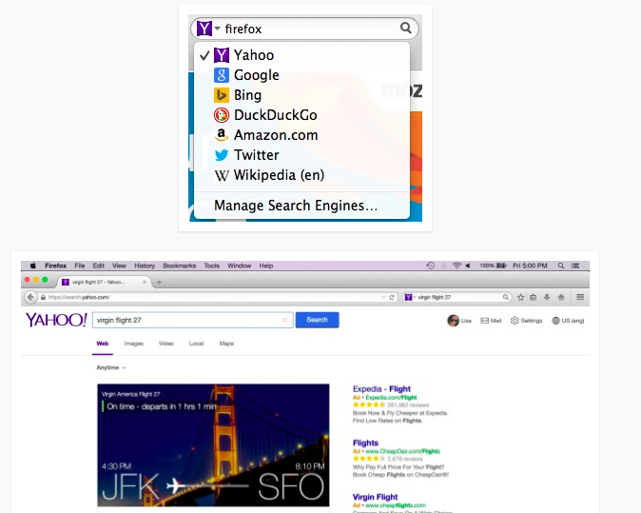This screenshot has height=513, width=641.
Task: Switch to the Images results tab
Action: 134,344
